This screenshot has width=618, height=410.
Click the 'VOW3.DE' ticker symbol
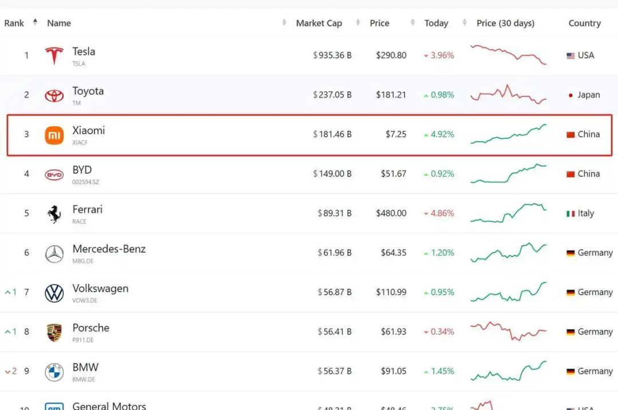click(85, 301)
